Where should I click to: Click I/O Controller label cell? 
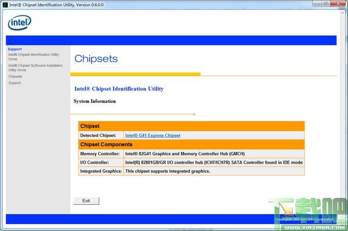click(x=101, y=163)
